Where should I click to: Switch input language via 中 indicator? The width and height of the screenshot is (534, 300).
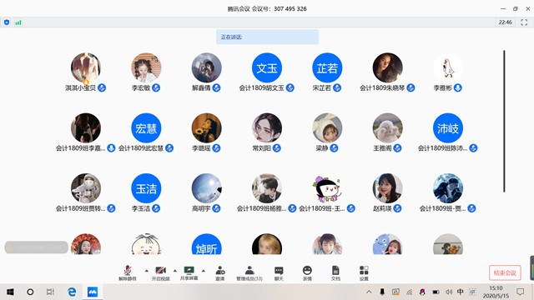click(x=460, y=292)
